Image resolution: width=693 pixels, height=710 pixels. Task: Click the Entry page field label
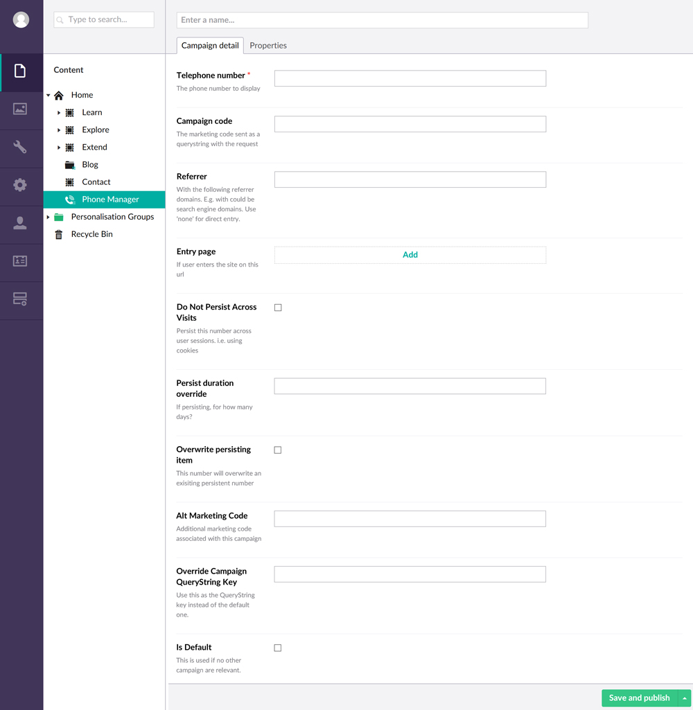click(196, 251)
